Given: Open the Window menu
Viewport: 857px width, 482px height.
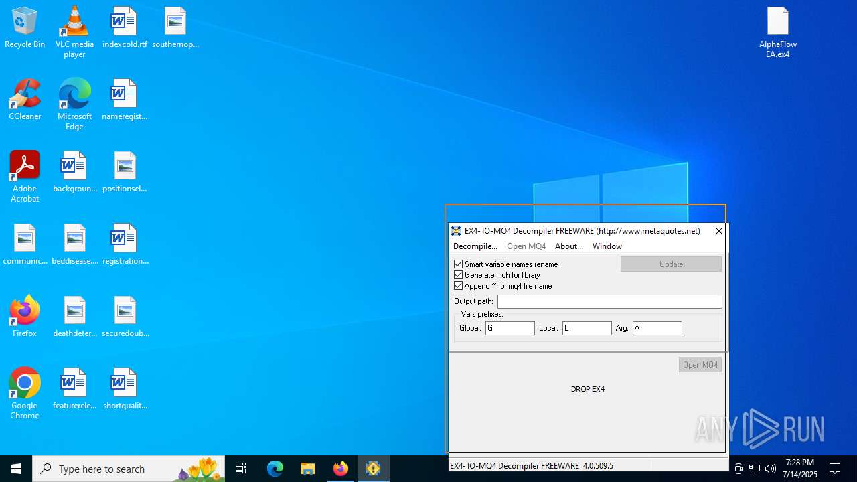Looking at the screenshot, I should pyautogui.click(x=607, y=246).
